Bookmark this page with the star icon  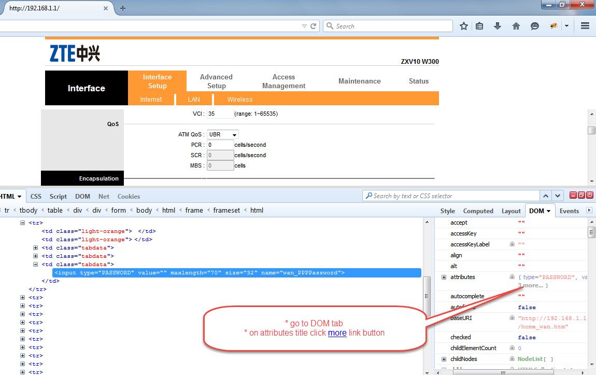pyautogui.click(x=463, y=25)
